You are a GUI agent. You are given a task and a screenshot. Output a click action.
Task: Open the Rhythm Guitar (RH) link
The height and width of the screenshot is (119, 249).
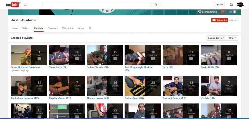coord(60,98)
